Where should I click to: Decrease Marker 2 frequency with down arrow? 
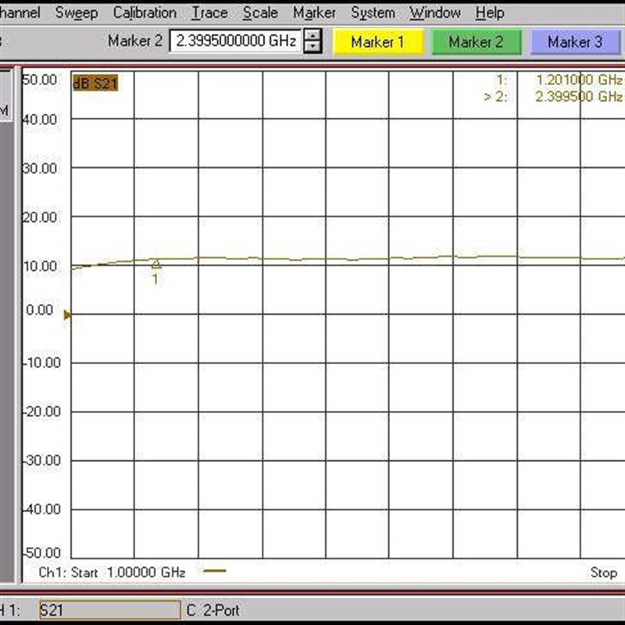pos(313,47)
